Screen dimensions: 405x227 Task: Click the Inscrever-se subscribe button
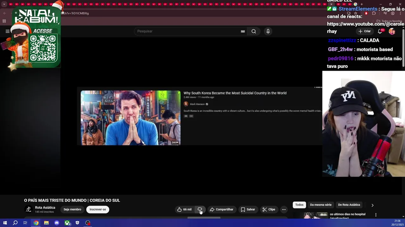click(98, 209)
